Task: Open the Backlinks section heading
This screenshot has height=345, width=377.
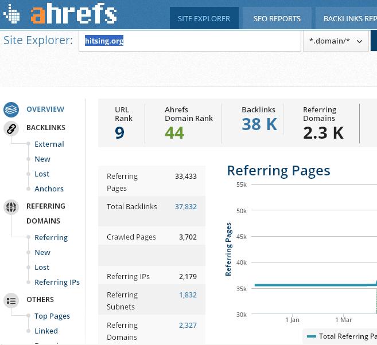Action: click(46, 128)
